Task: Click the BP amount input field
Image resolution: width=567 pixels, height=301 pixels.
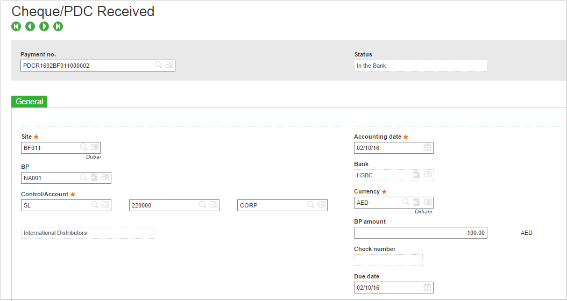Action: coord(421,233)
